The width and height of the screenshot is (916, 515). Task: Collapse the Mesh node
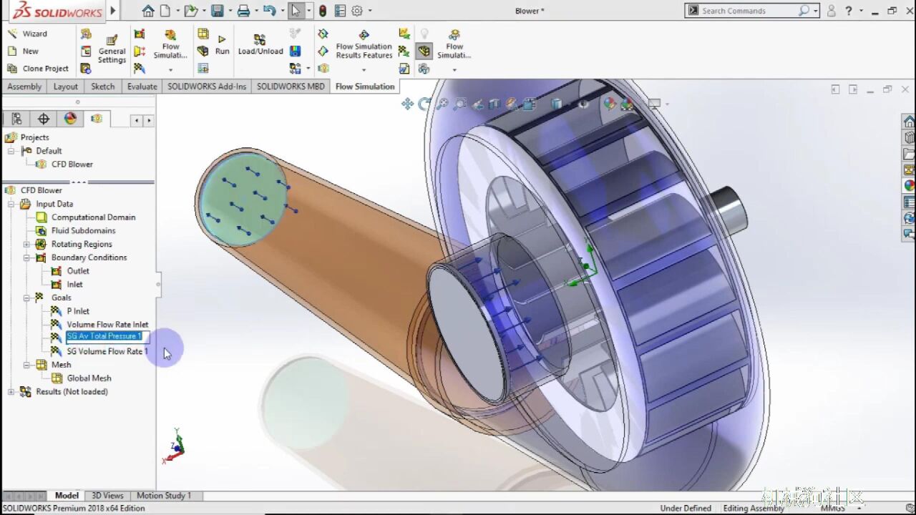26,365
